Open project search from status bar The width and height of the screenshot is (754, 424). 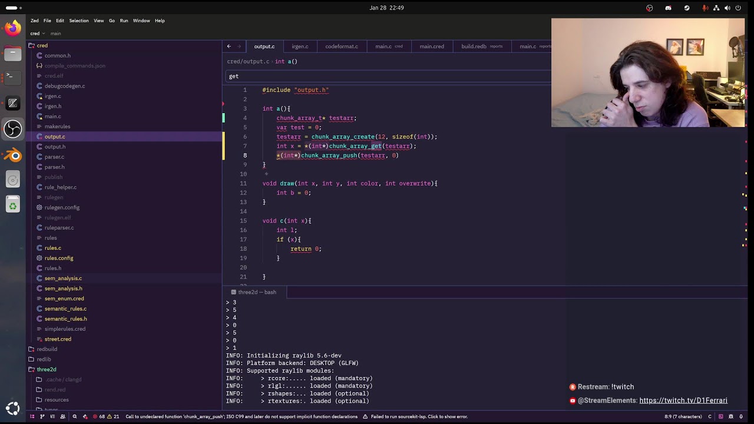74,416
